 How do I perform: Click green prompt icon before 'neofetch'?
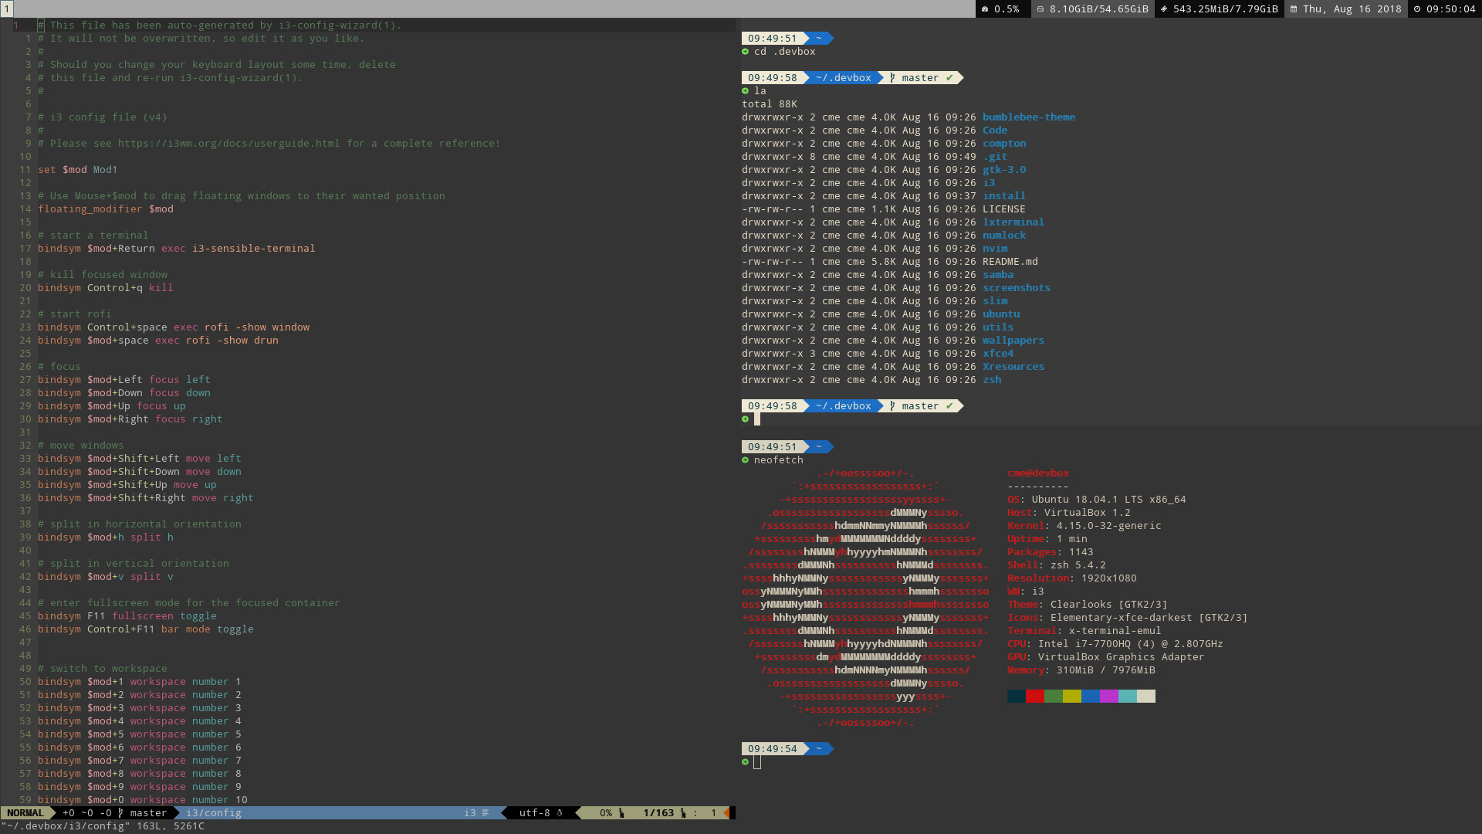coord(745,460)
